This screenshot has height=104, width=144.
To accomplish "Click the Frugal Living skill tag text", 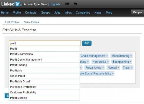I will 93,68.
